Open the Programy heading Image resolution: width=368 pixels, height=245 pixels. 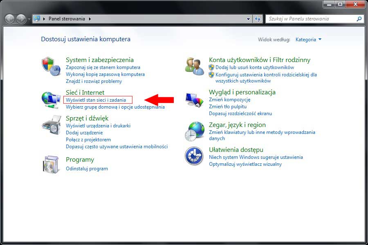80,160
